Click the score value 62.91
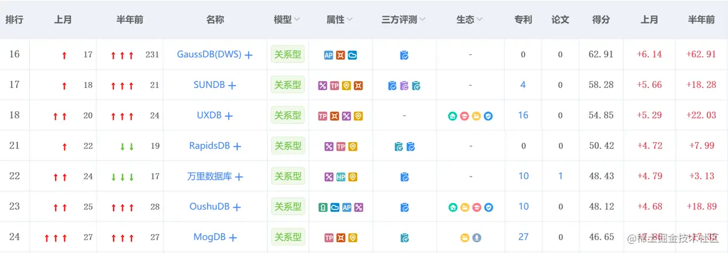This screenshot has height=253, width=728. pos(601,55)
